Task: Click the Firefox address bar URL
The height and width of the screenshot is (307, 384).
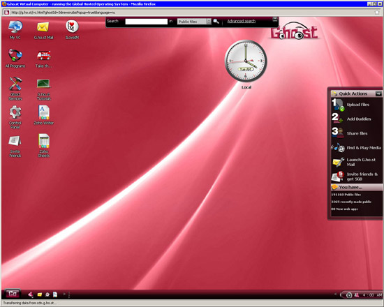Action: (63, 13)
